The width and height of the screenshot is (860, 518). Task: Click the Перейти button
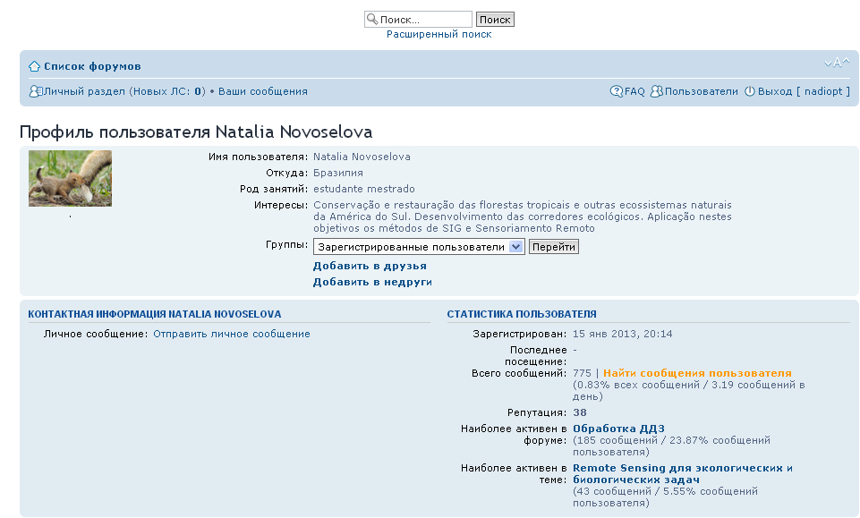click(x=553, y=247)
